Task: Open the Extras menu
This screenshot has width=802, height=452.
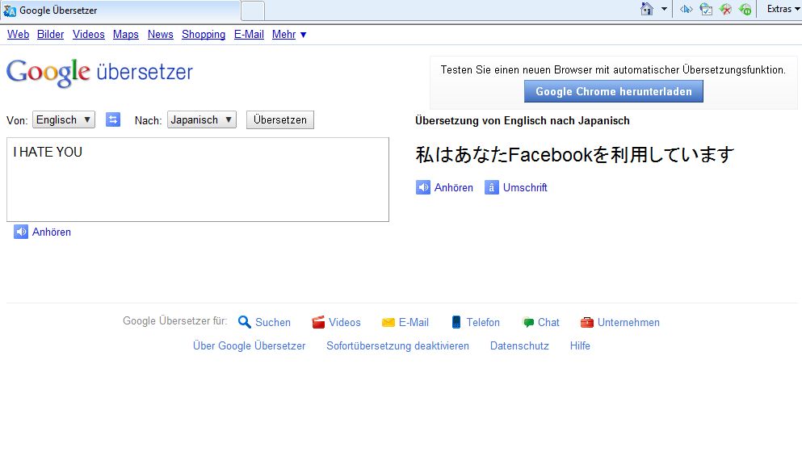Action: point(783,9)
